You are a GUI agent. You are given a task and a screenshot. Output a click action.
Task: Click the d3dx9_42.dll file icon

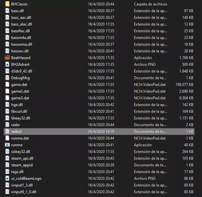(7, 71)
